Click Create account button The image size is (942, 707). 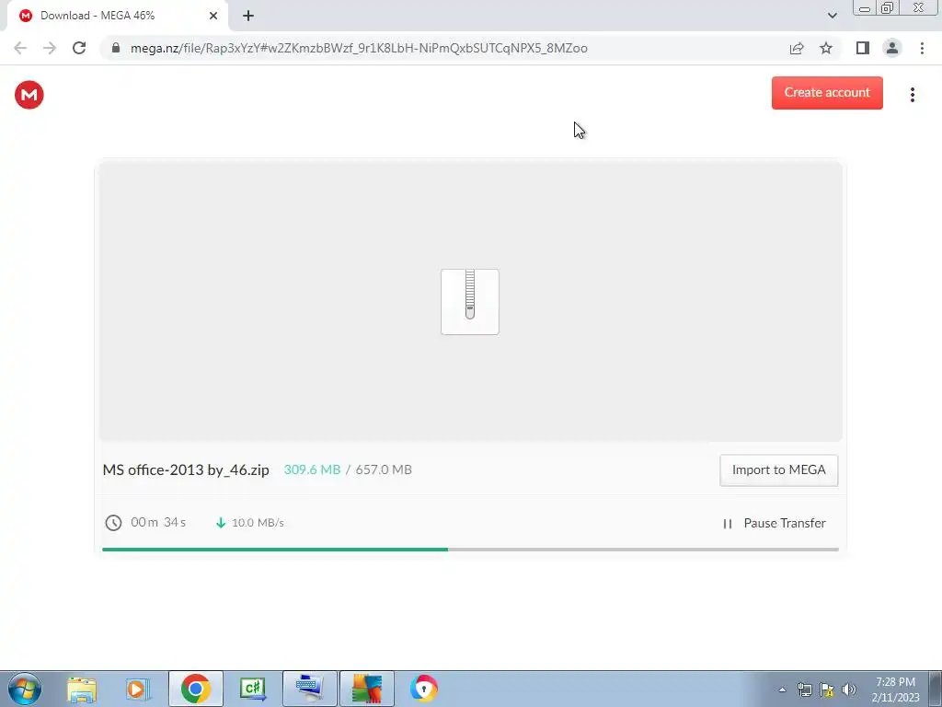pyautogui.click(x=827, y=93)
